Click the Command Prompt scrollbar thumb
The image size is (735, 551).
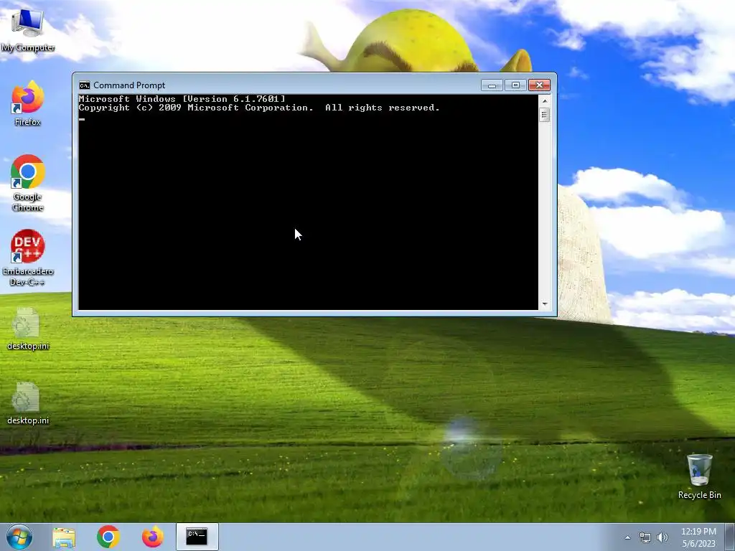click(x=544, y=115)
